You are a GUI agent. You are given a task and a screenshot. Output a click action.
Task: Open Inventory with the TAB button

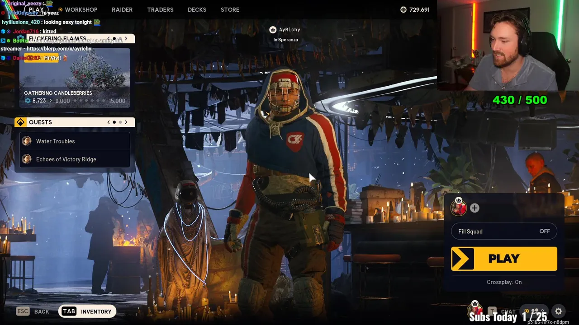(87, 311)
